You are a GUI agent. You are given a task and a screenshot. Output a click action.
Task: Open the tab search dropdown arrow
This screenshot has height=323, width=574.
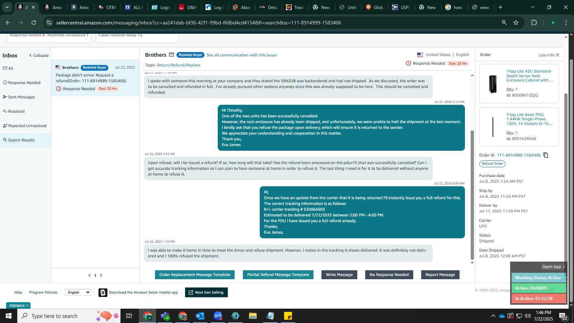tap(7, 7)
